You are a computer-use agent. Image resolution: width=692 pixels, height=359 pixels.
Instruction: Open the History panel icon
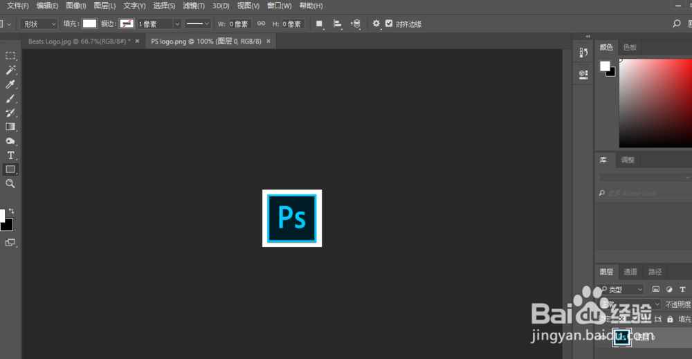click(x=583, y=53)
